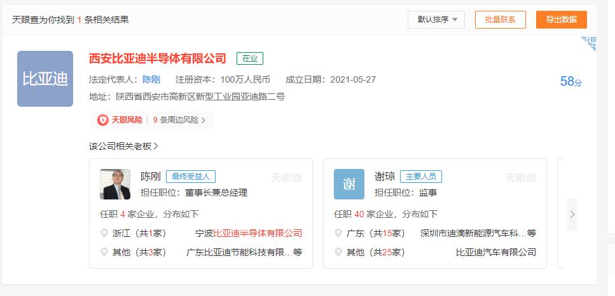Image resolution: width=615 pixels, height=296 pixels.
Task: Open legal representative 陈刚 link
Action: coord(151,80)
